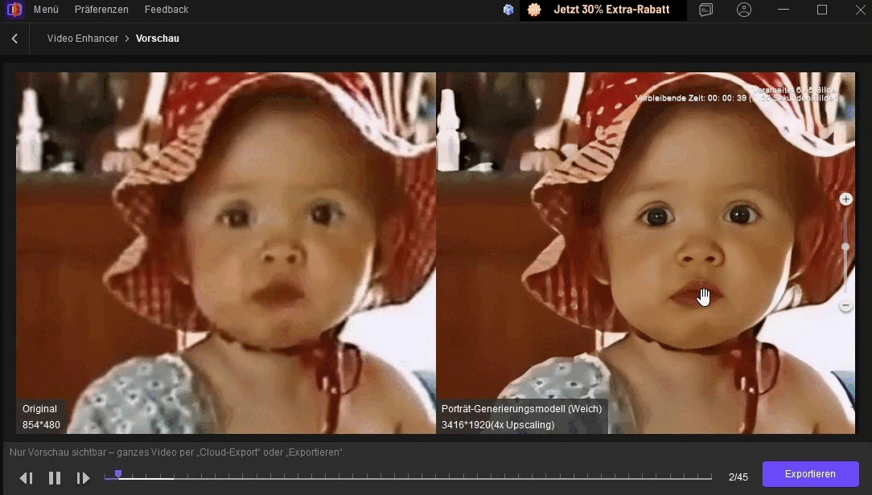Screen dimensions: 872x495
Task: Step to the previous frame
Action: coord(26,478)
